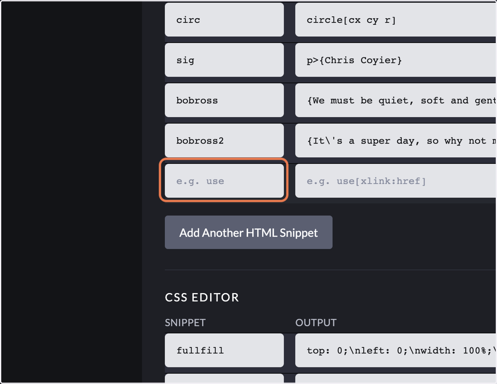Focus the empty 'e.g. use' snippet field
Viewport: 497px width, 384px height.
(x=224, y=181)
